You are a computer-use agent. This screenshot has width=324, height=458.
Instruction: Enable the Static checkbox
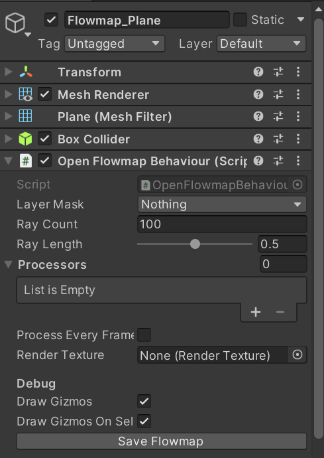click(240, 20)
